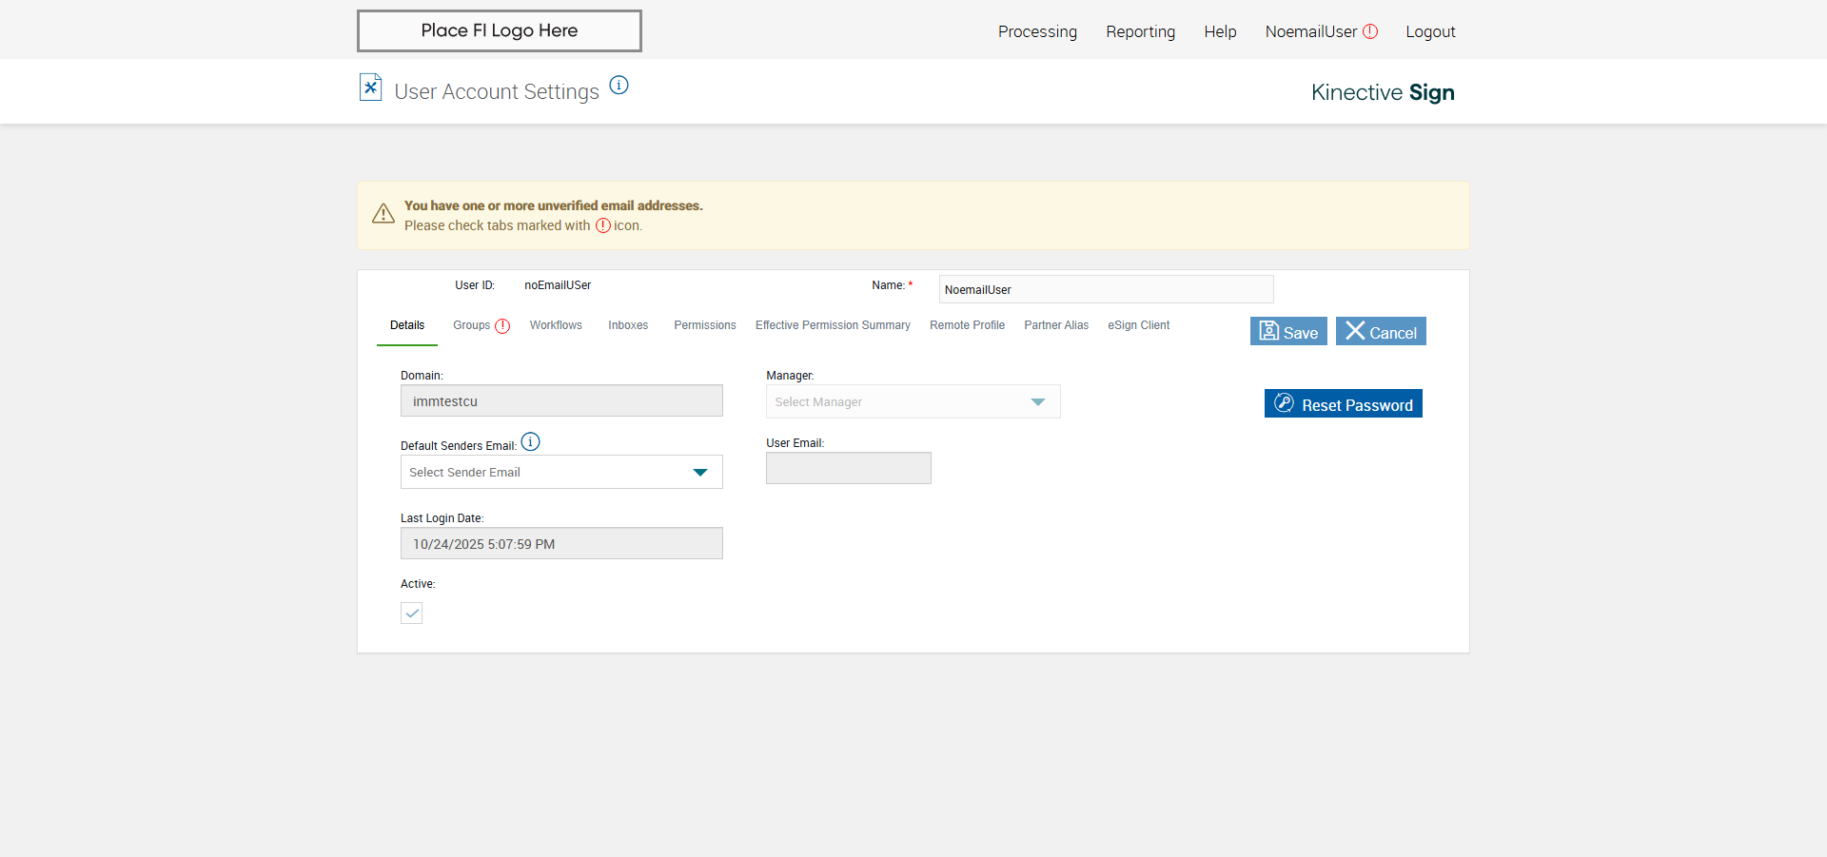Open the Processing menu
The width and height of the screenshot is (1827, 857).
tap(1037, 31)
